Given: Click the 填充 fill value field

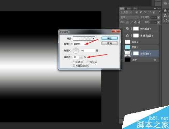Looking at the screenshot, I should 154,22.
